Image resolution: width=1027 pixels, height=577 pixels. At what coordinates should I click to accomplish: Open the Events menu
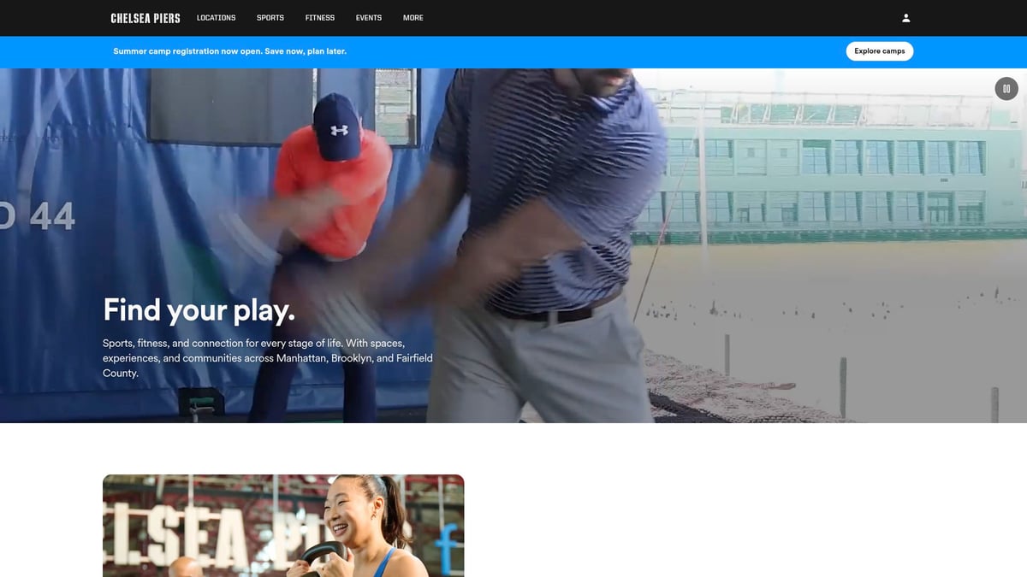[369, 18]
